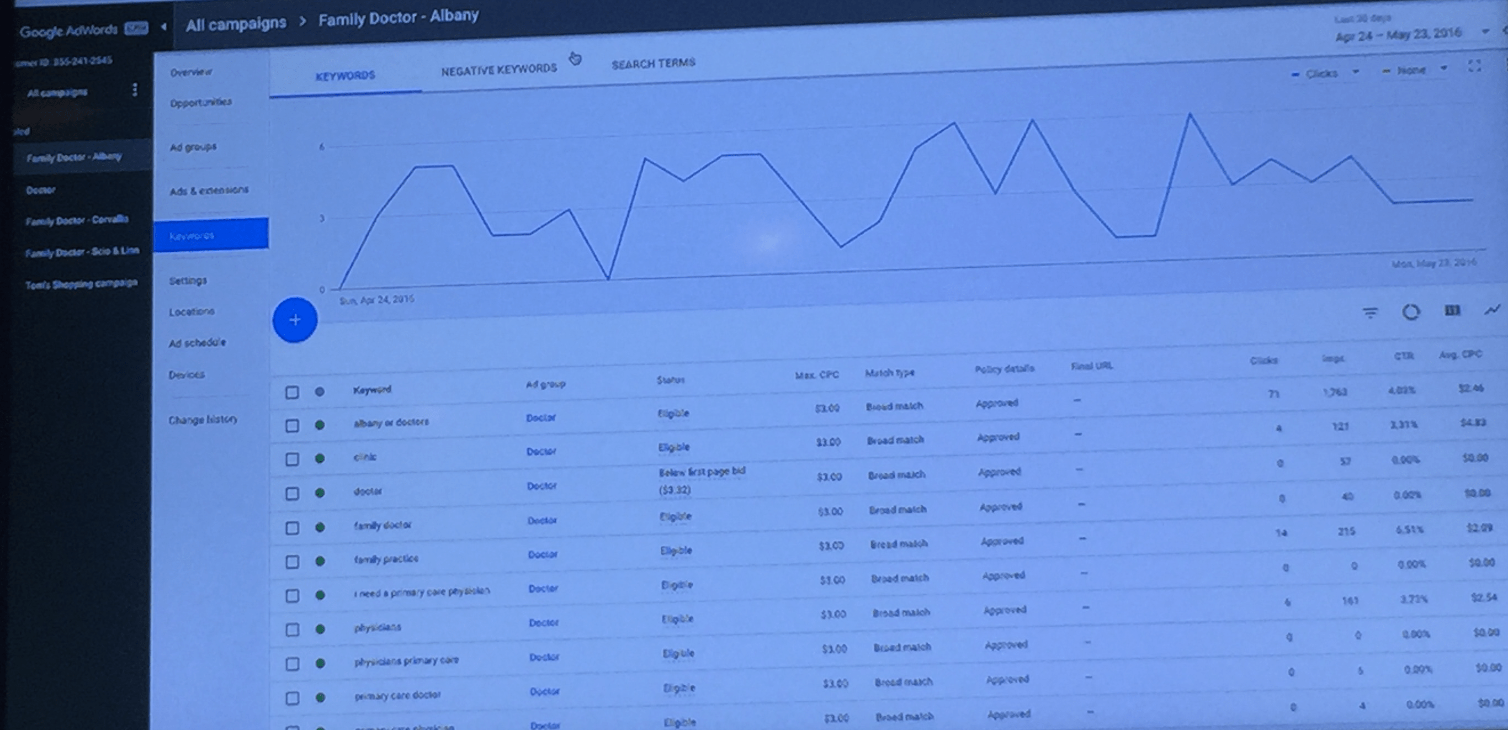
Task: Open the None comparison metric dropdown
Action: 1415,70
